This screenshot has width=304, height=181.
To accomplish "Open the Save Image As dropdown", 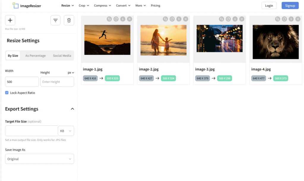I will [39, 159].
